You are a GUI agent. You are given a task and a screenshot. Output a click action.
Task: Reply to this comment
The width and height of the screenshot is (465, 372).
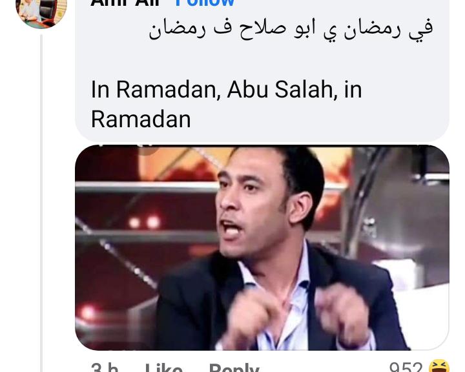[234, 368]
